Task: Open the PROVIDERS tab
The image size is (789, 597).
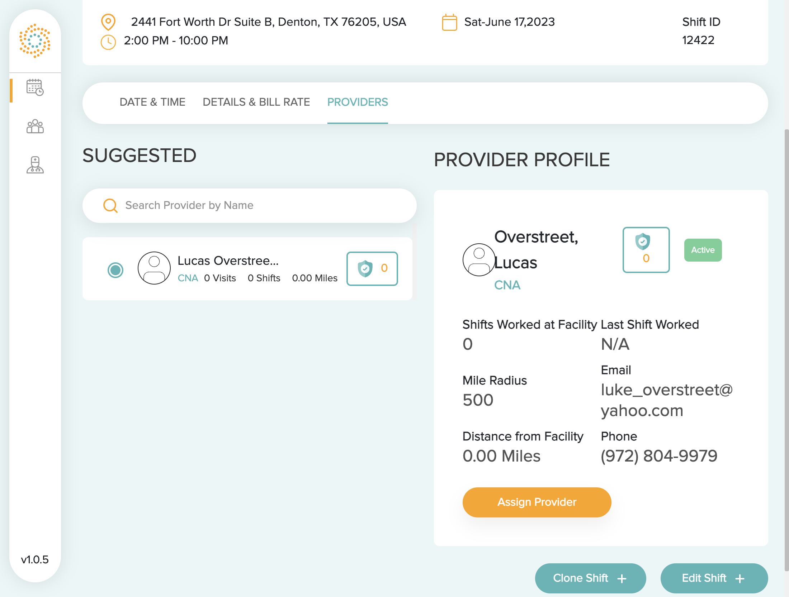Action: (x=358, y=102)
